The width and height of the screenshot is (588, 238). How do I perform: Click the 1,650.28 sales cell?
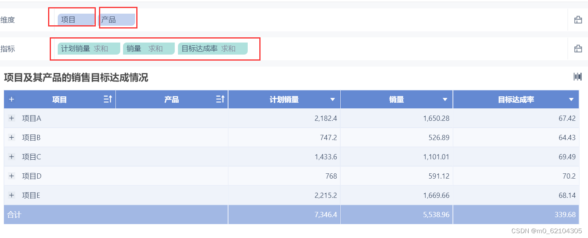(x=397, y=118)
